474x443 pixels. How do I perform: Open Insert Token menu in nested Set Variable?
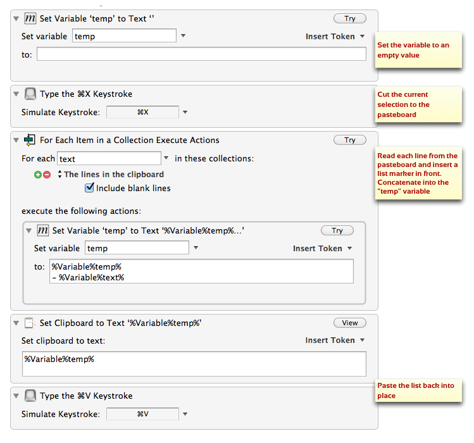[322, 248]
